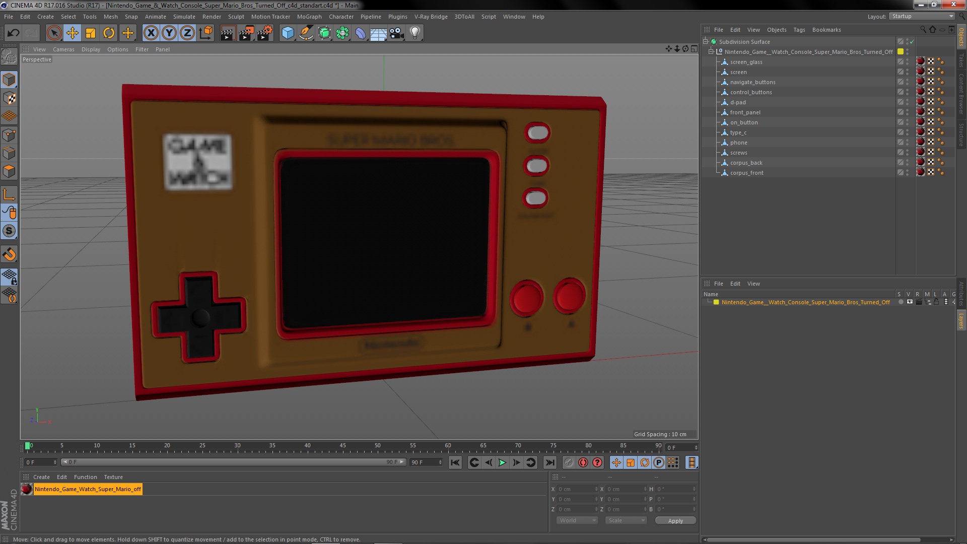Viewport: 967px width, 544px height.
Task: Click the Apply button
Action: [675, 520]
